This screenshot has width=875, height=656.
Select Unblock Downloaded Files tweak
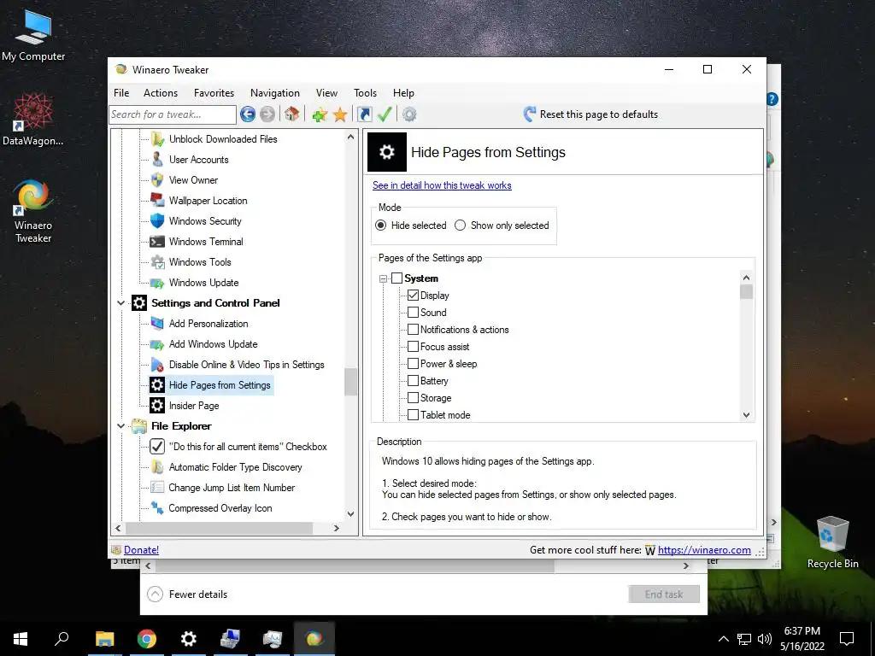(223, 139)
